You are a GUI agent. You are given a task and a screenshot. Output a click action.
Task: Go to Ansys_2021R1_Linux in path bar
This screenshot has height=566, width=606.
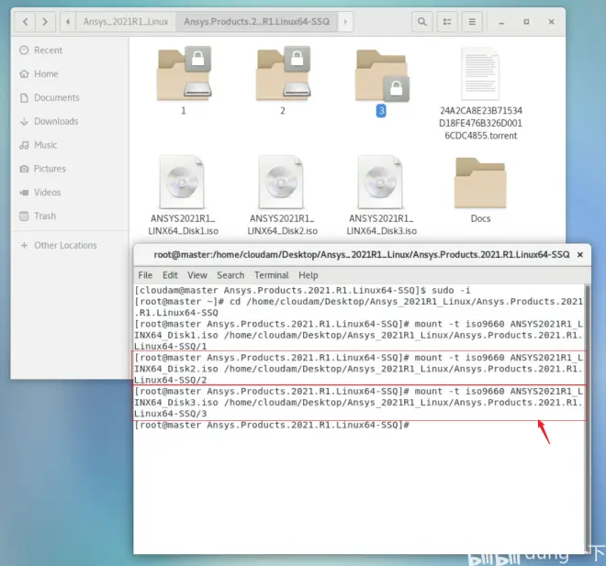coord(126,22)
